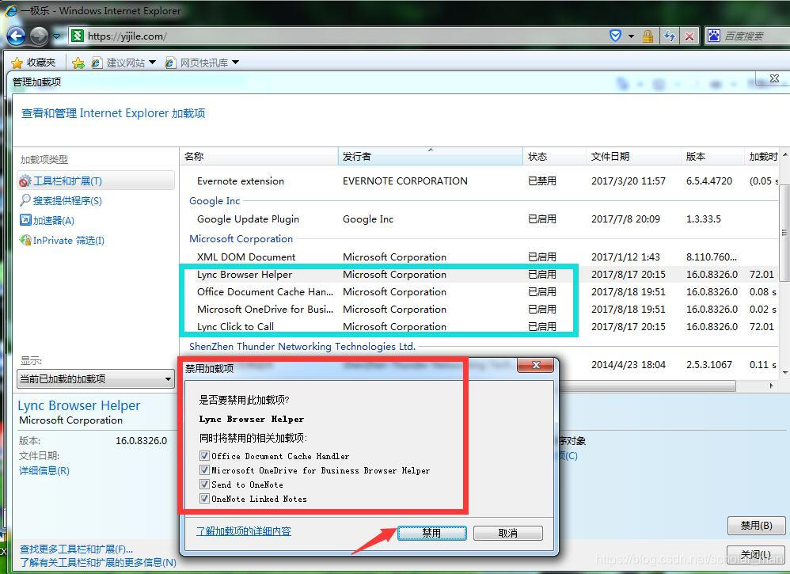Sort list by 文件日期 column header
790x574 pixels.
click(x=634, y=156)
